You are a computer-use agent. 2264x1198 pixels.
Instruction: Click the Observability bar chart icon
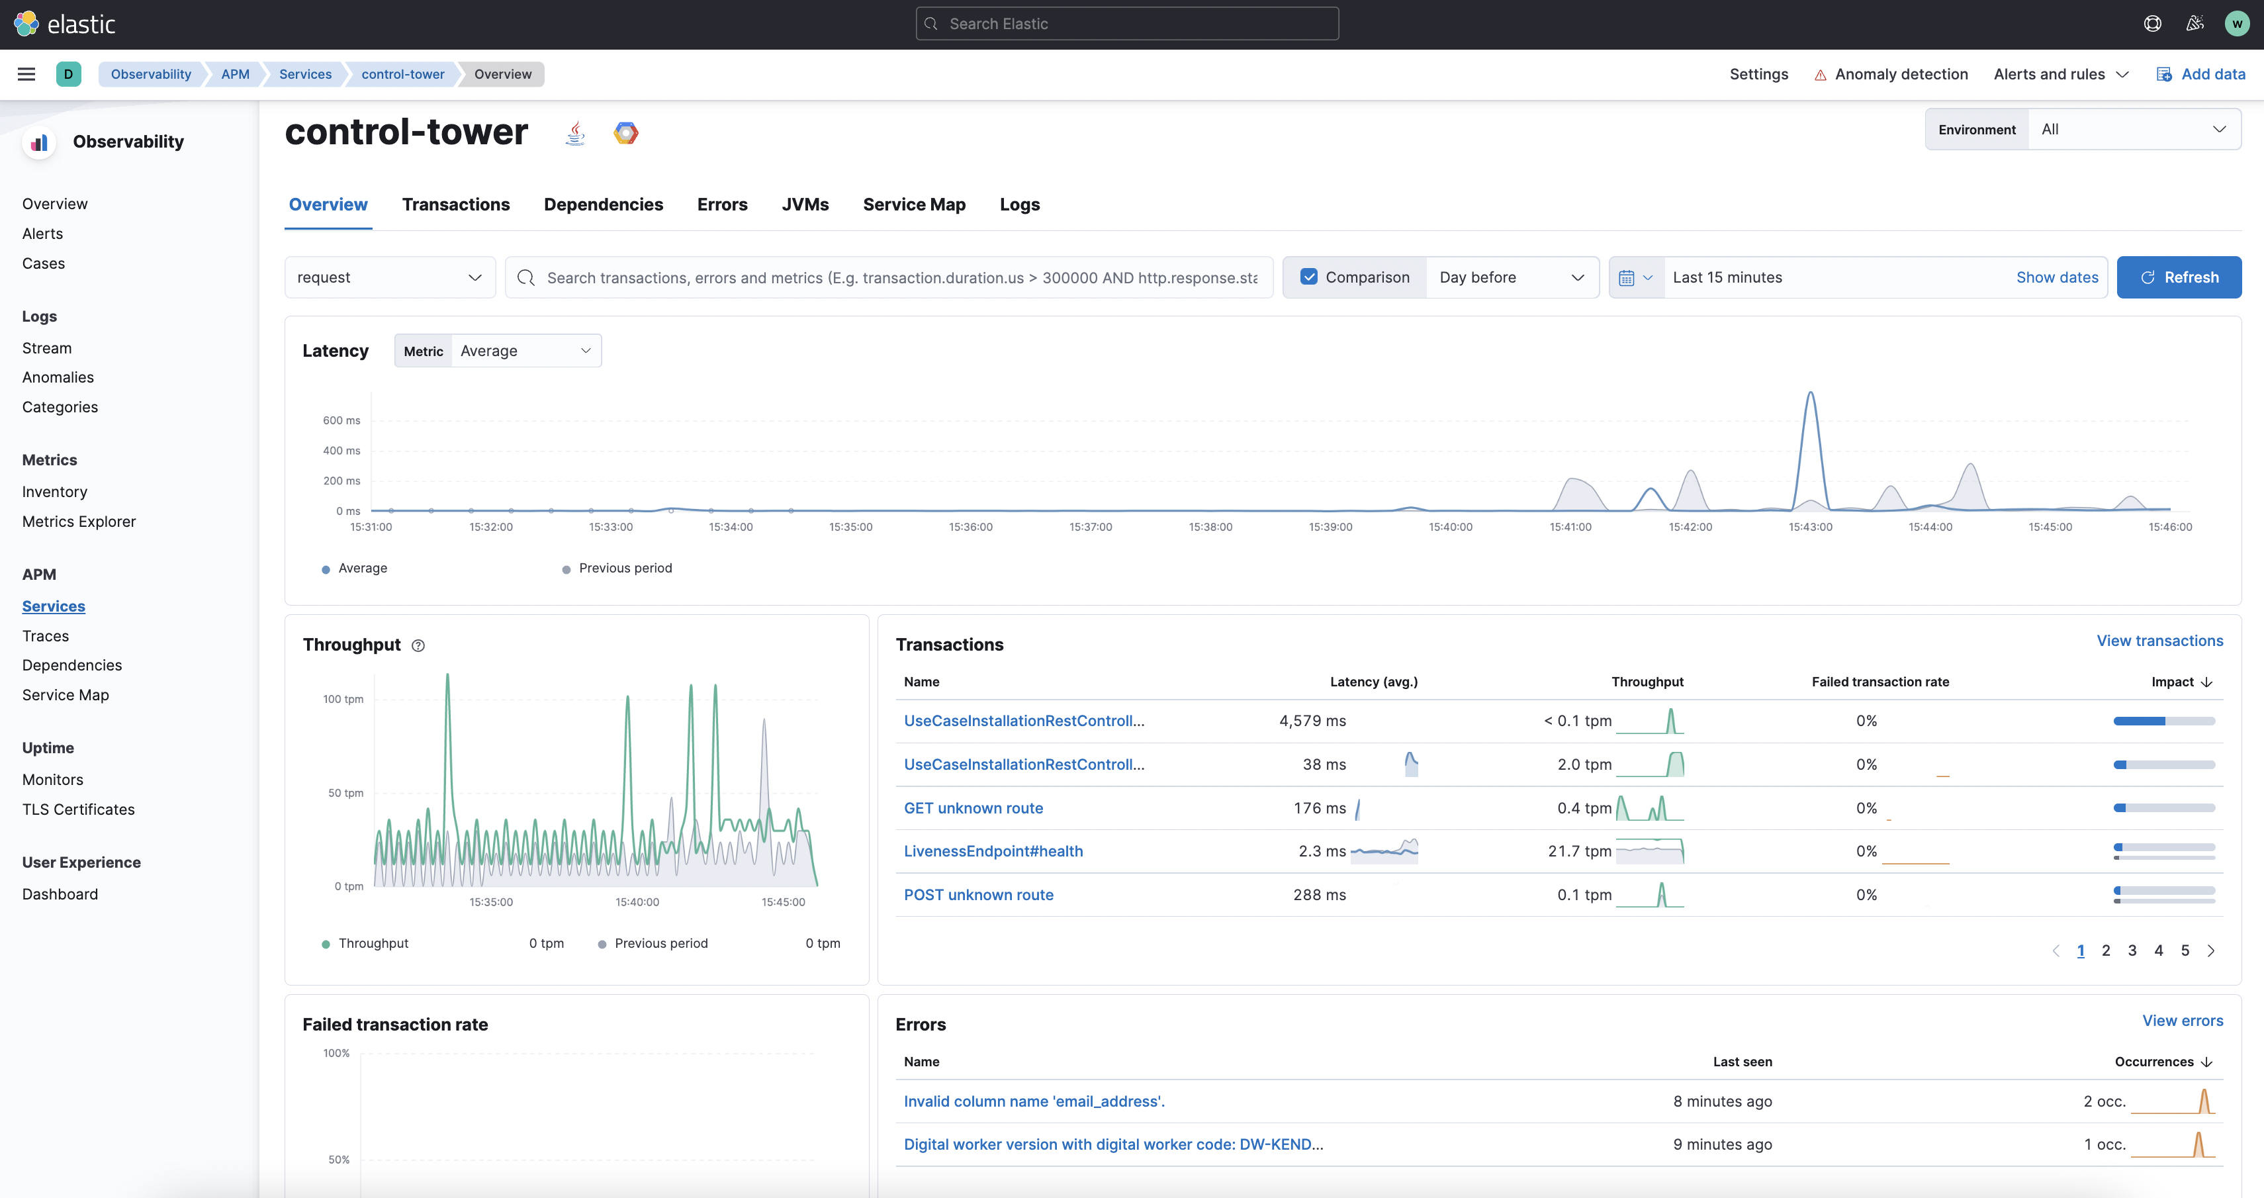(40, 142)
